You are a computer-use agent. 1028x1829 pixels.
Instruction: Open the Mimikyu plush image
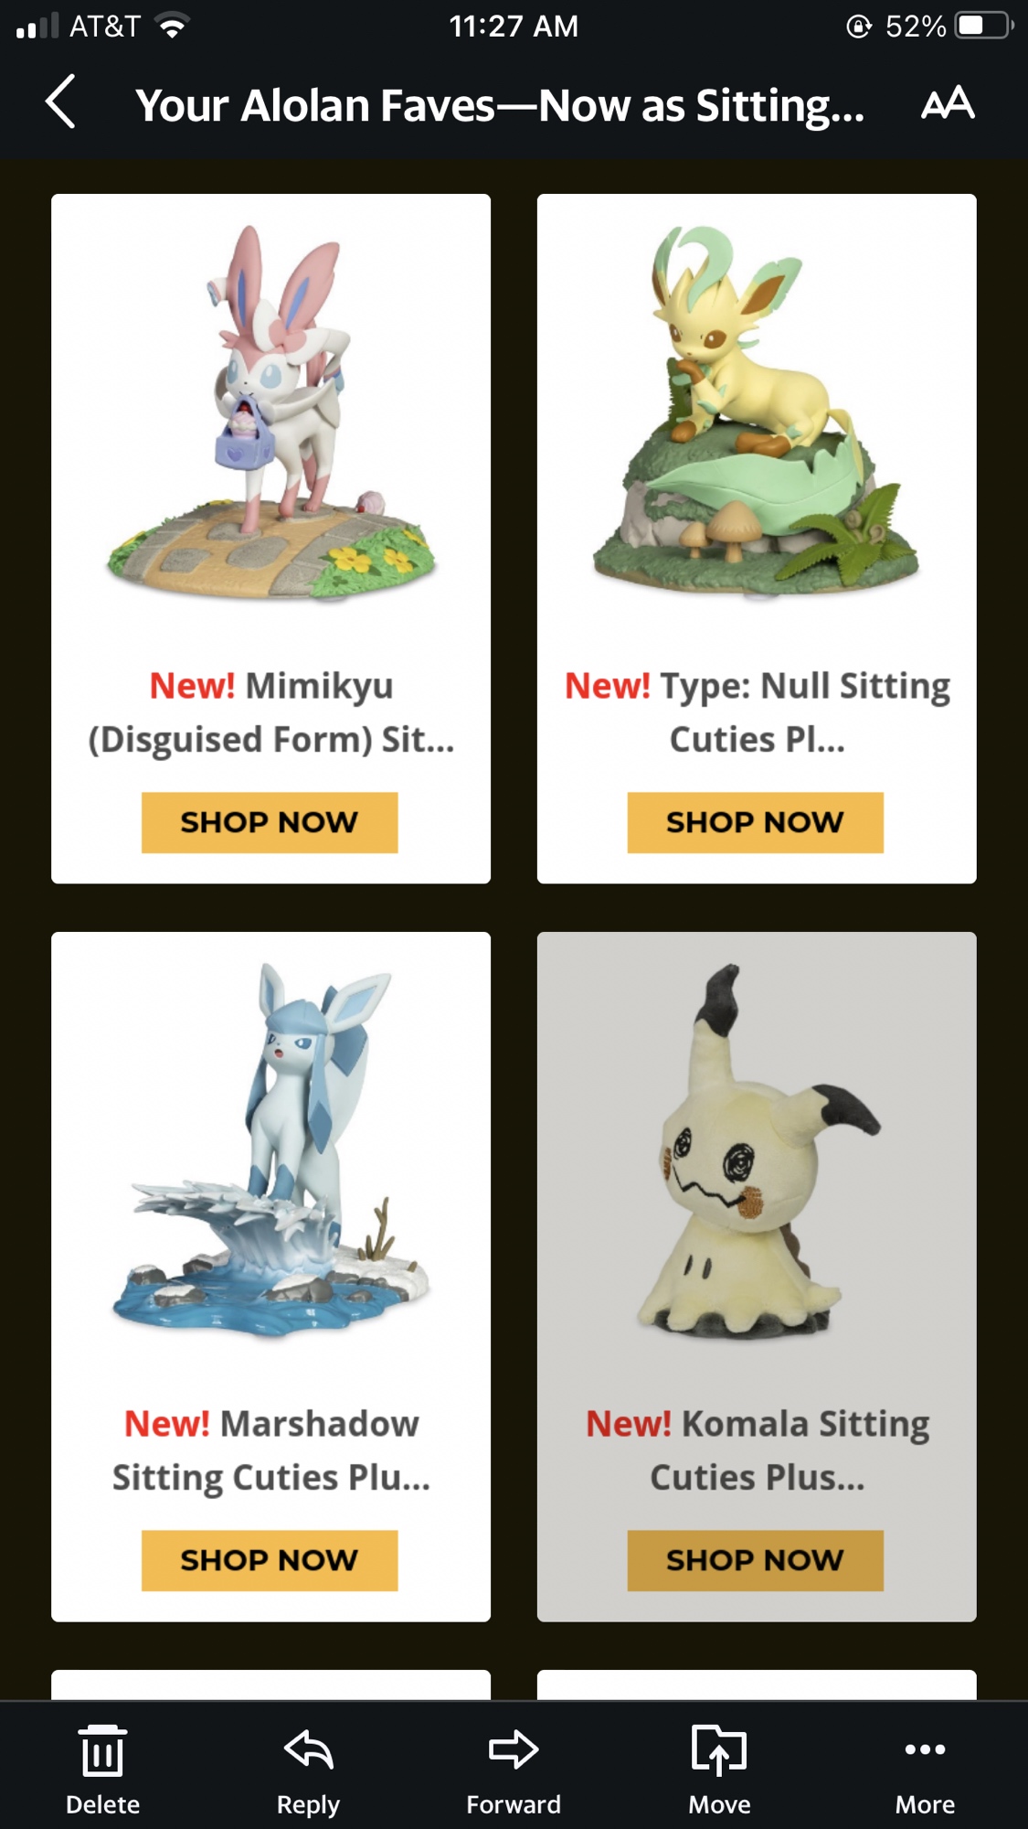(x=757, y=1150)
